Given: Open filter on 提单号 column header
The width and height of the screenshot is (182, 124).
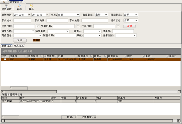Looking at the screenshot, I should coord(25,56).
